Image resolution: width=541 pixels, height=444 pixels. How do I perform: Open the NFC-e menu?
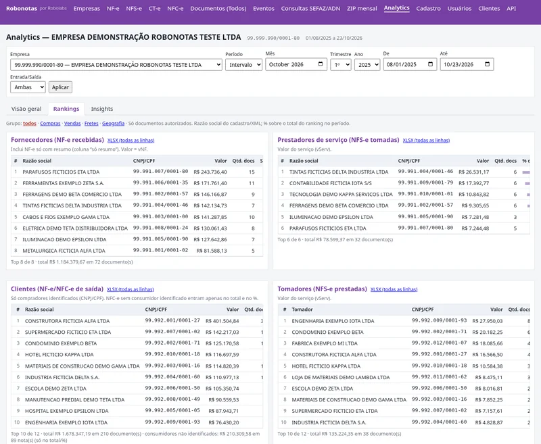coord(175,8)
